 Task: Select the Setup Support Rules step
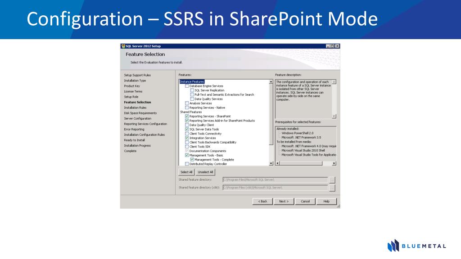click(x=137, y=75)
